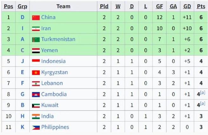Click the China flag icon
This screenshot has height=135, width=208.
point(36,18)
